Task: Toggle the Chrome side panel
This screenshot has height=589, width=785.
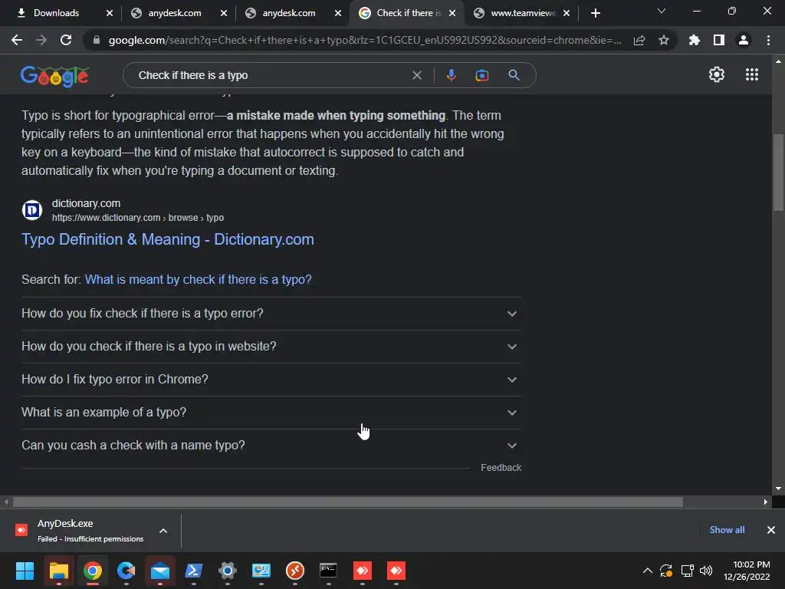Action: [719, 40]
